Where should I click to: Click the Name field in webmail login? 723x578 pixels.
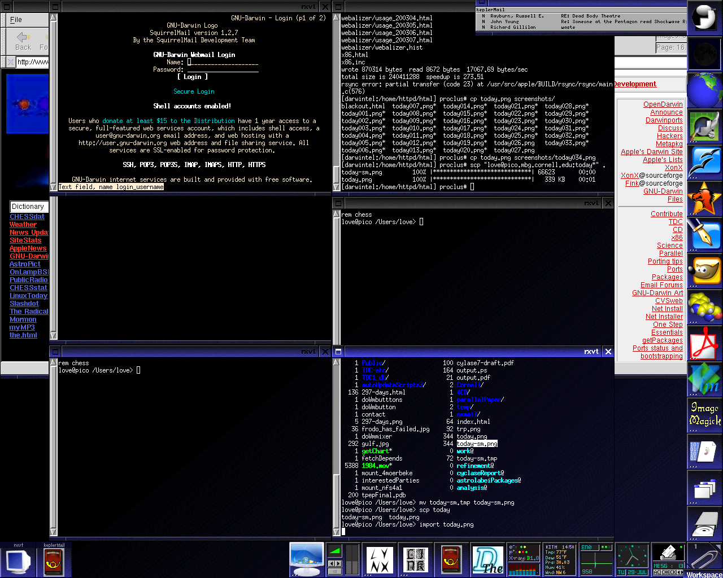(223, 62)
